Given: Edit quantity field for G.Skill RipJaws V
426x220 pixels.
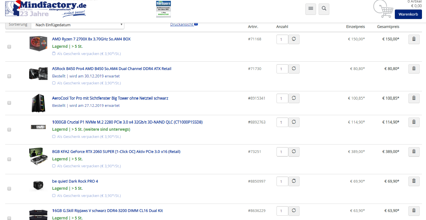Looking at the screenshot, I should point(282,211).
